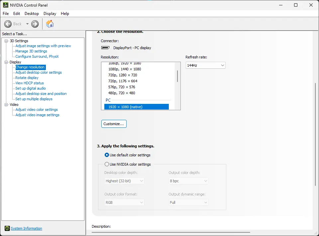Open the Help menu
This screenshot has width=319, height=236.
pos(65,14)
